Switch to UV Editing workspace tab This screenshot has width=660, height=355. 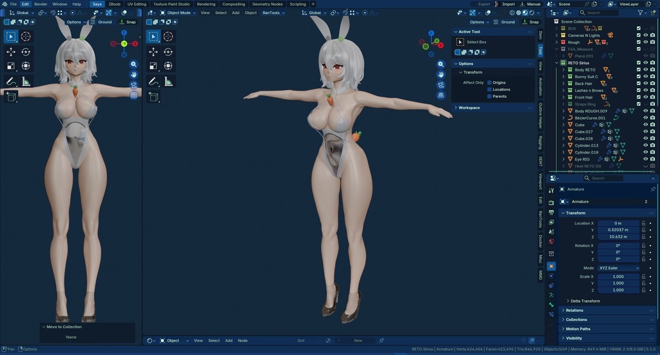(x=137, y=5)
